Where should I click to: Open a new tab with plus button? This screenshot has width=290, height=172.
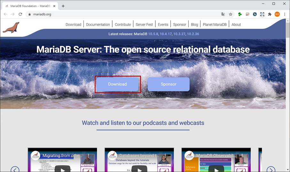tap(63, 6)
